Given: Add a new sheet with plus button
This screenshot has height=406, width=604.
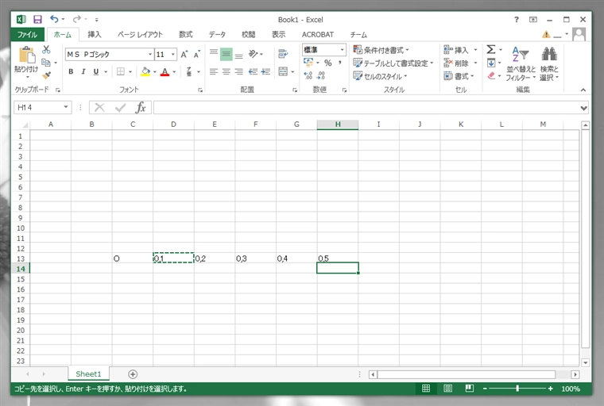Looking at the screenshot, I should [133, 374].
